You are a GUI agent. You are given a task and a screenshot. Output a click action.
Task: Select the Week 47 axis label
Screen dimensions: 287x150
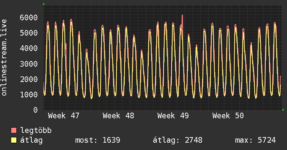(63, 115)
